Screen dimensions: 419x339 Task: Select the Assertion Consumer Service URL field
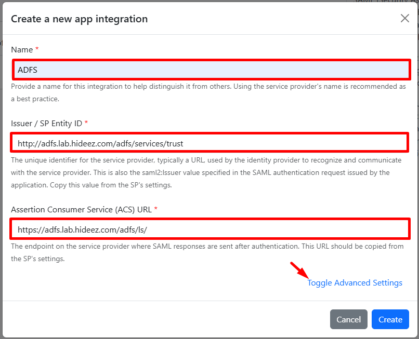[210, 229]
